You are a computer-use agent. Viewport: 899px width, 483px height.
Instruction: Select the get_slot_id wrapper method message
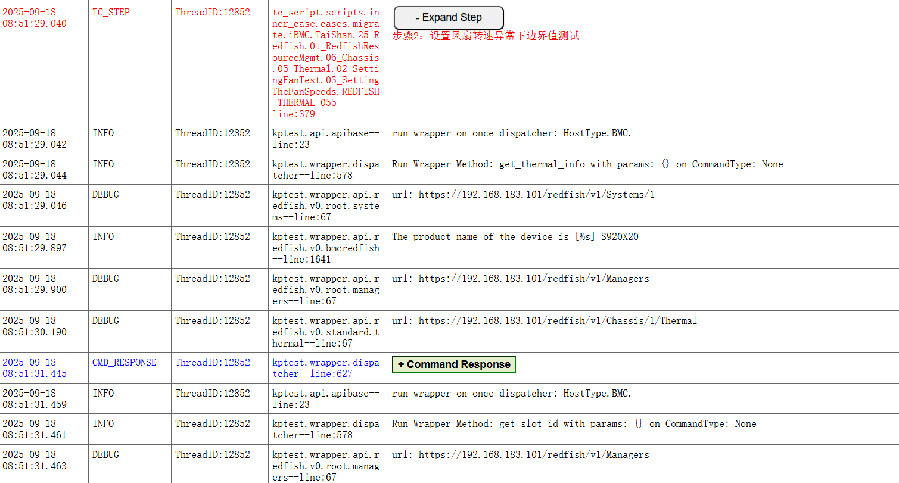coord(574,424)
